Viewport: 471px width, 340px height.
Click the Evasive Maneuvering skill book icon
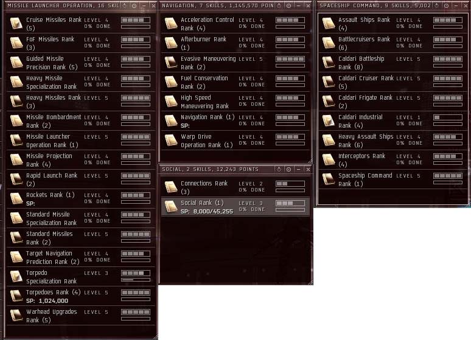(x=171, y=62)
